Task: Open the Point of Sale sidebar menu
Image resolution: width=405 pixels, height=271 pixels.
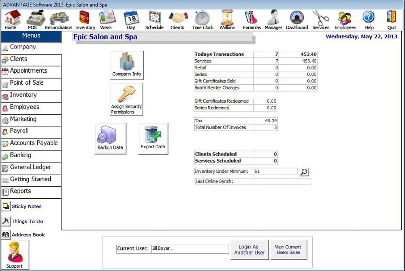Action: (31, 84)
